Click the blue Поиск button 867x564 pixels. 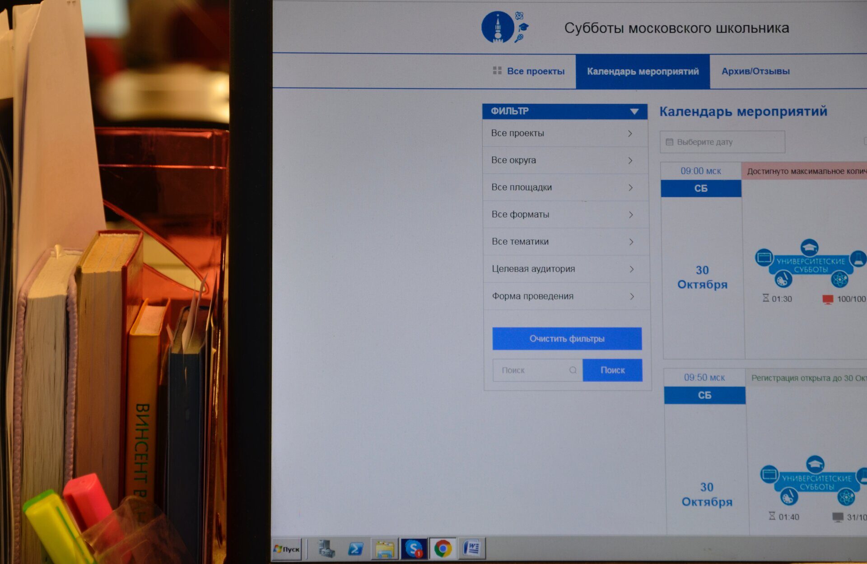[x=612, y=370]
